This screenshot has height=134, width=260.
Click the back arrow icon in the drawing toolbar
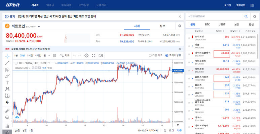coord(7,102)
